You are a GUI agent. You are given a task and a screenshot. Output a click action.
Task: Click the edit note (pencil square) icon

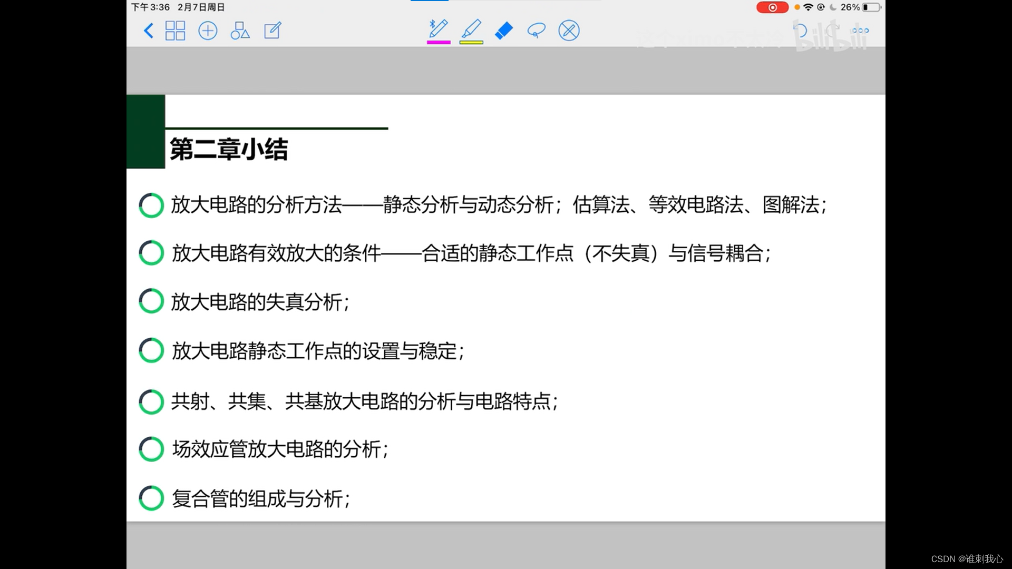point(273,31)
